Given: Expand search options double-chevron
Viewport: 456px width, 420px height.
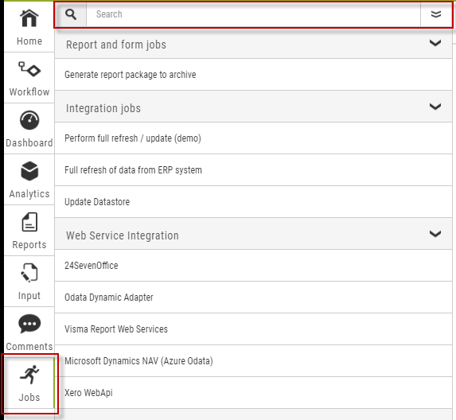Looking at the screenshot, I should (x=435, y=14).
